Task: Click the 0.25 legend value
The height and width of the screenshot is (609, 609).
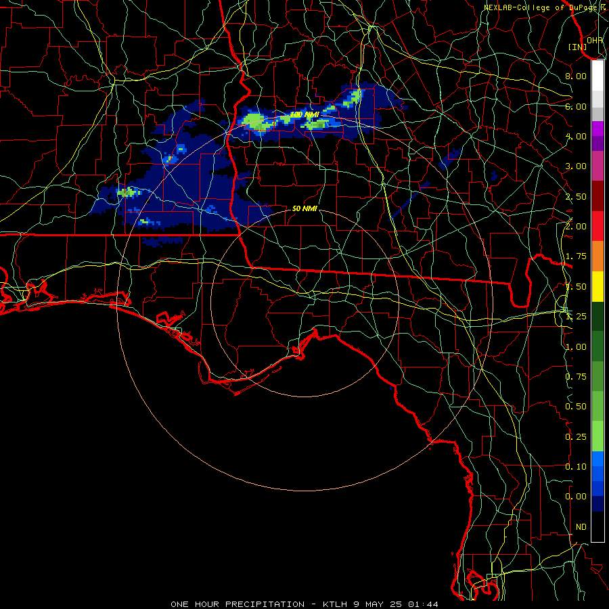Action: (x=576, y=437)
